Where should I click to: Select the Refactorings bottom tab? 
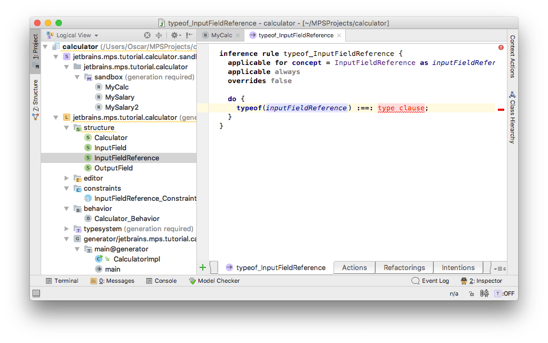click(404, 267)
